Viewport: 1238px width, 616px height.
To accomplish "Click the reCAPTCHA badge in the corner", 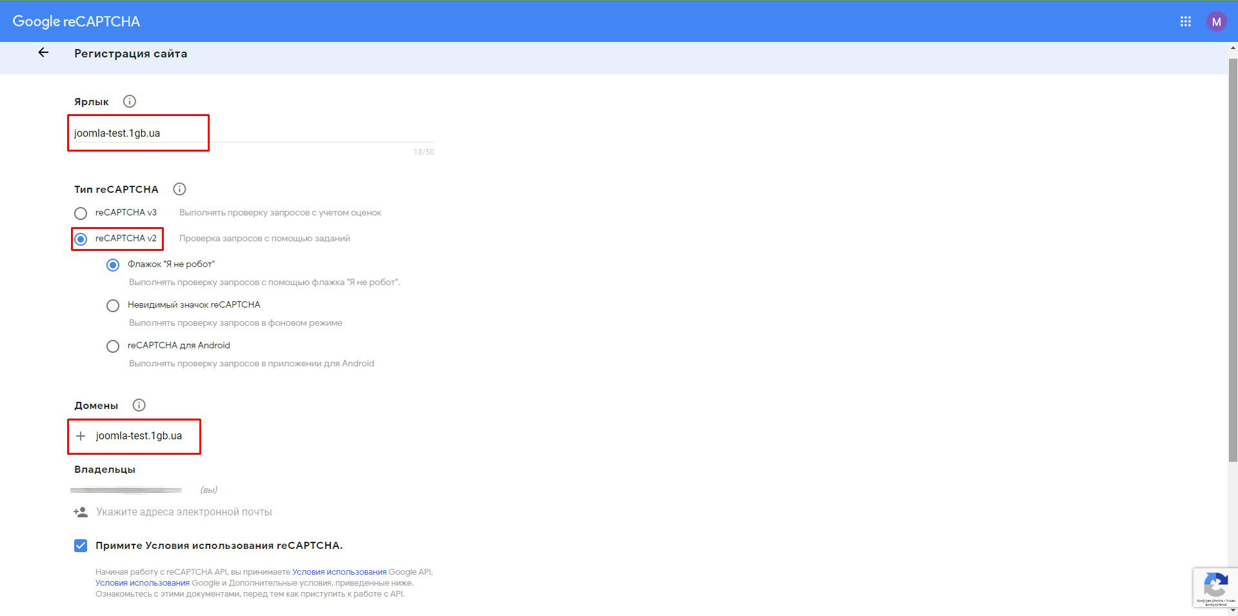I will (1215, 587).
